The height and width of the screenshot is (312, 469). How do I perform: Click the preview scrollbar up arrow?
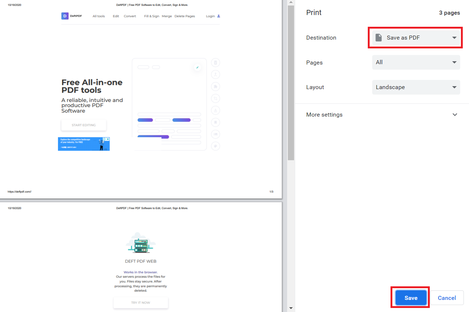(x=291, y=3)
